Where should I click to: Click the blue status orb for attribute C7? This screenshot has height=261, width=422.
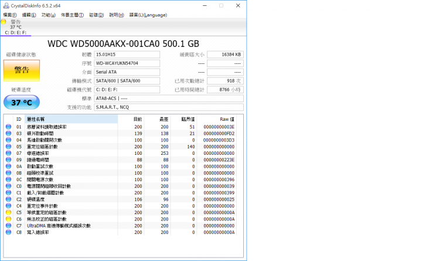[9, 226]
